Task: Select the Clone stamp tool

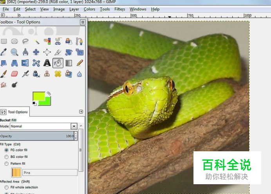Action: (47, 74)
